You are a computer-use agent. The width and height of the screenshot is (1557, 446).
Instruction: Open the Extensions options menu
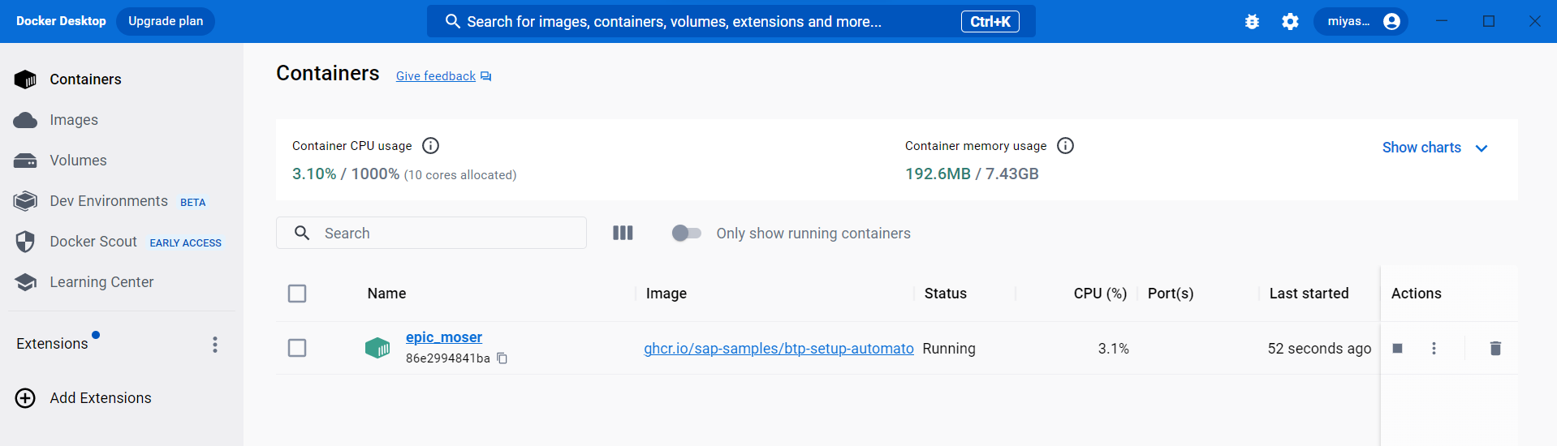[x=215, y=345]
